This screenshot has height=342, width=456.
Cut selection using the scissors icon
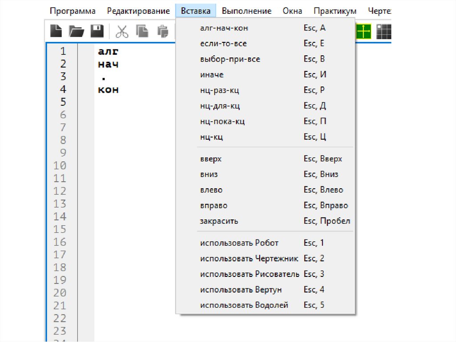(122, 31)
